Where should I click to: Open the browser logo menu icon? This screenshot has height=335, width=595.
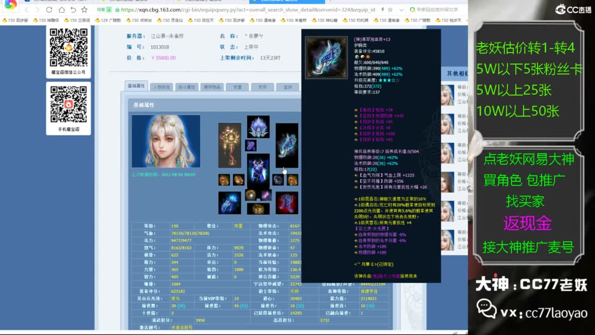click(10, 4)
